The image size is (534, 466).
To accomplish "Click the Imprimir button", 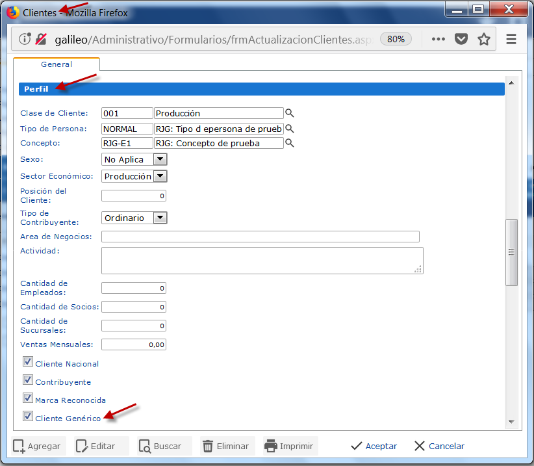I will click(289, 446).
